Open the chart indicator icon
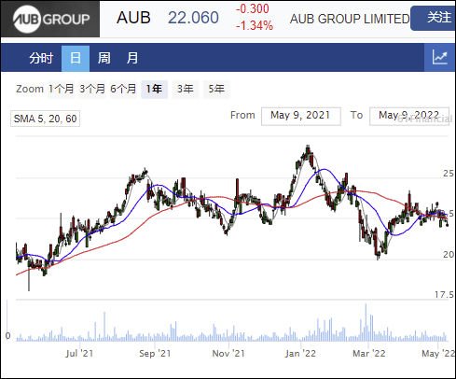The width and height of the screenshot is (456, 379). [x=440, y=58]
